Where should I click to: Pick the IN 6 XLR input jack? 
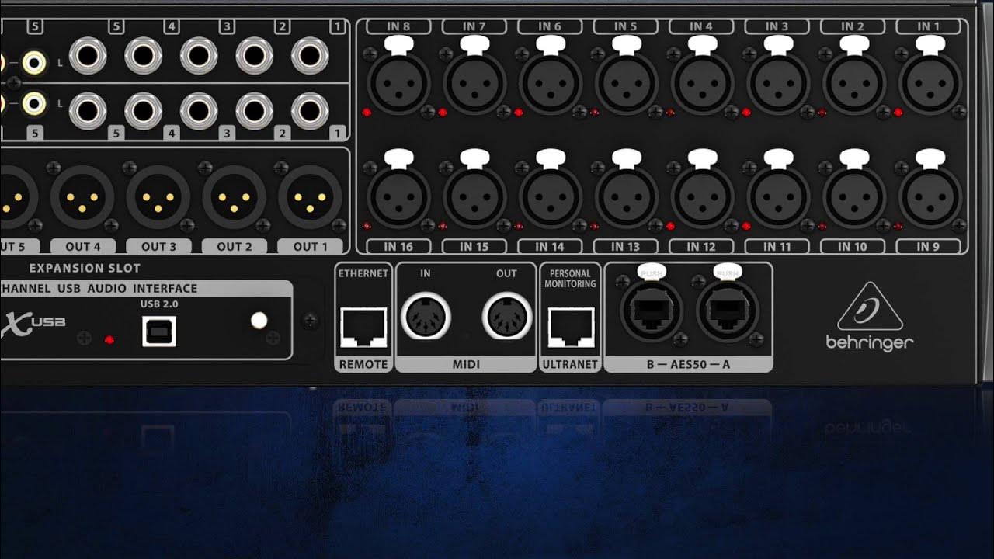[551, 84]
